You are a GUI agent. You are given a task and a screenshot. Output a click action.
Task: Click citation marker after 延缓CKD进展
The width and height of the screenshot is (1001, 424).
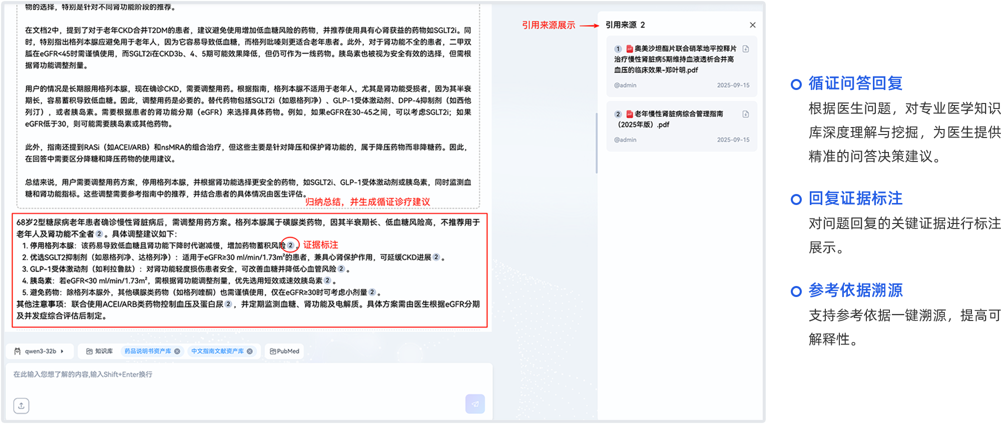click(436, 257)
